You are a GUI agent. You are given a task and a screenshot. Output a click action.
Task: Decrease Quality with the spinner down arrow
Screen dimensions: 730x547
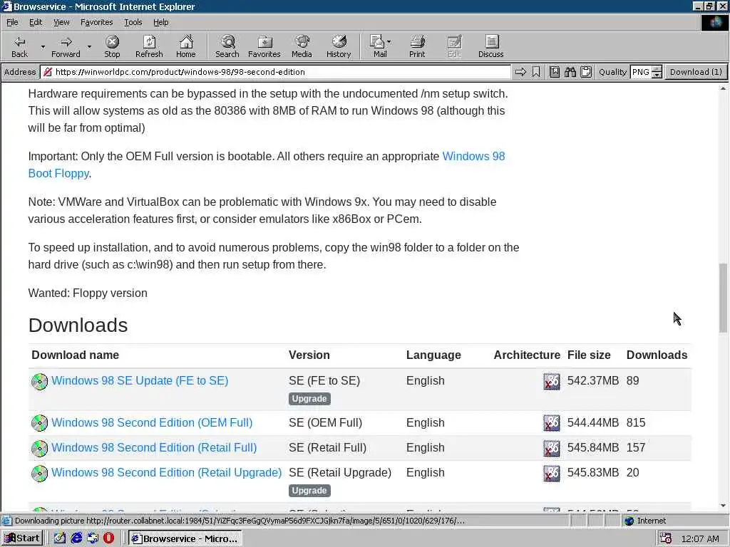657,75
